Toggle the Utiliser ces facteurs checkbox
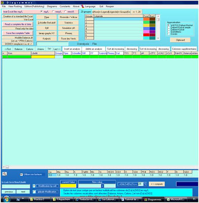Screen dimensions: 199x203 (21, 175)
